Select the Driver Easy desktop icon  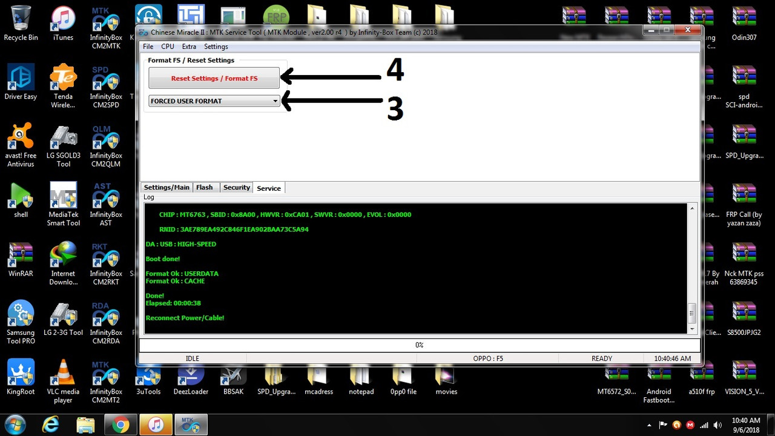tap(21, 83)
